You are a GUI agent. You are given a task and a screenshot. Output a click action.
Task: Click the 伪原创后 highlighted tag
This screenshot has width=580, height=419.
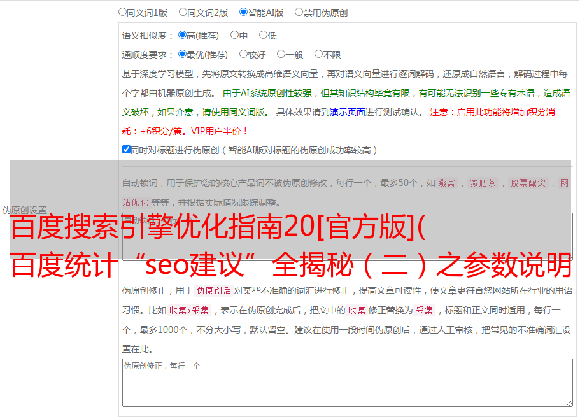[x=214, y=290]
